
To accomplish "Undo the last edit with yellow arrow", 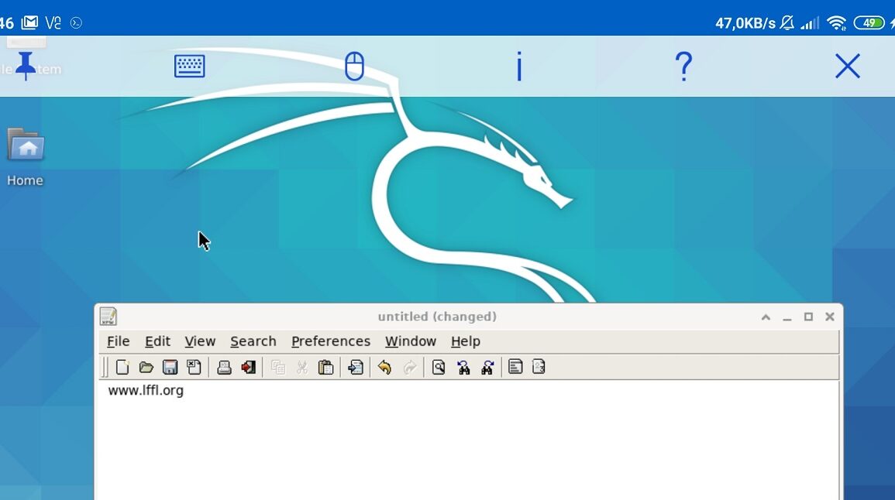I will coord(384,367).
